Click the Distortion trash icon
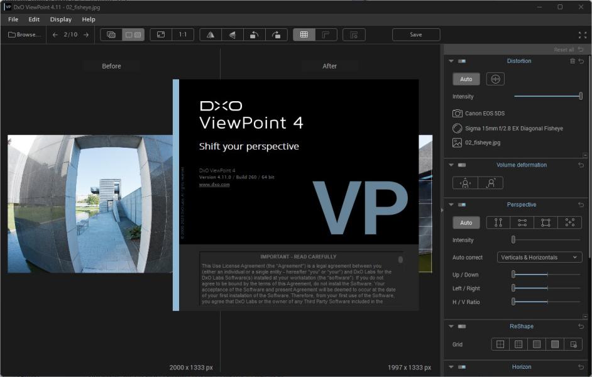Image resolution: width=592 pixels, height=377 pixels. (573, 61)
